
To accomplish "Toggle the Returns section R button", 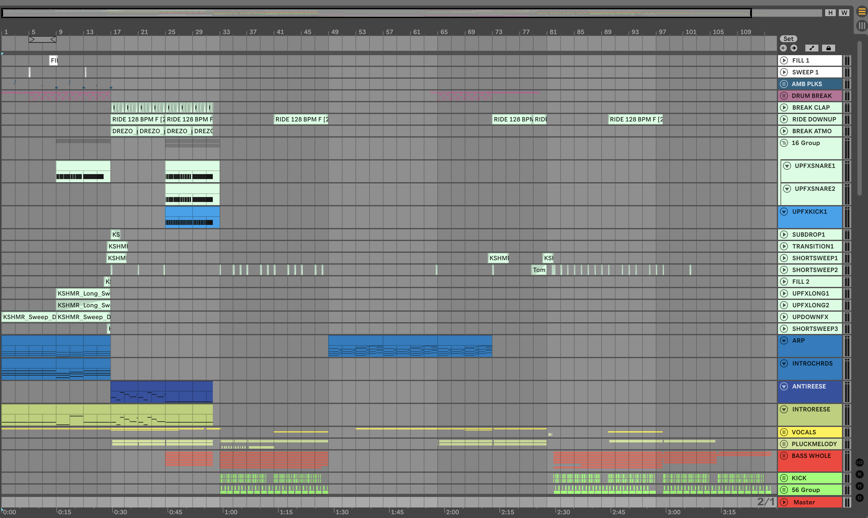I will (x=859, y=474).
